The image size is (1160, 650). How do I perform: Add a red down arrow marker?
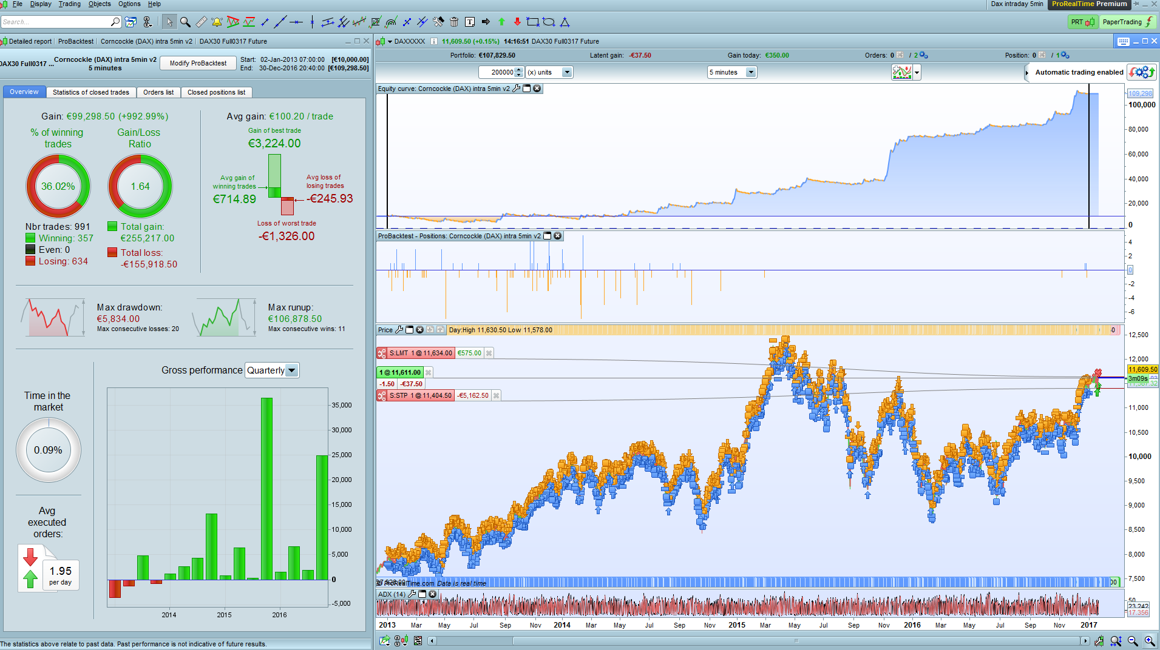pos(517,22)
